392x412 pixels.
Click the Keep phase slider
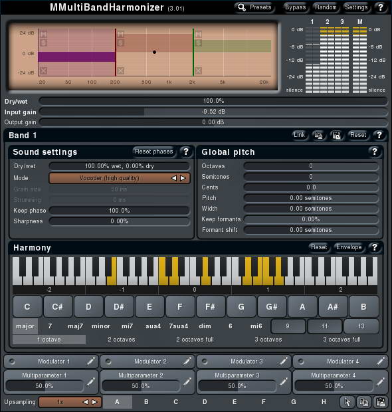coord(120,211)
